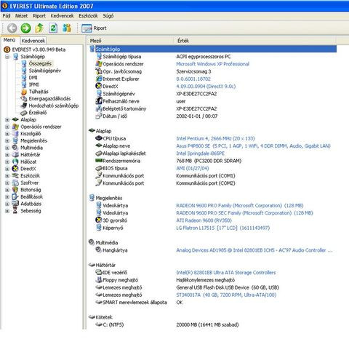Image resolution: width=349 pixels, height=339 pixels.
Task: Select DMI tree item
Action: pyautogui.click(x=33, y=78)
